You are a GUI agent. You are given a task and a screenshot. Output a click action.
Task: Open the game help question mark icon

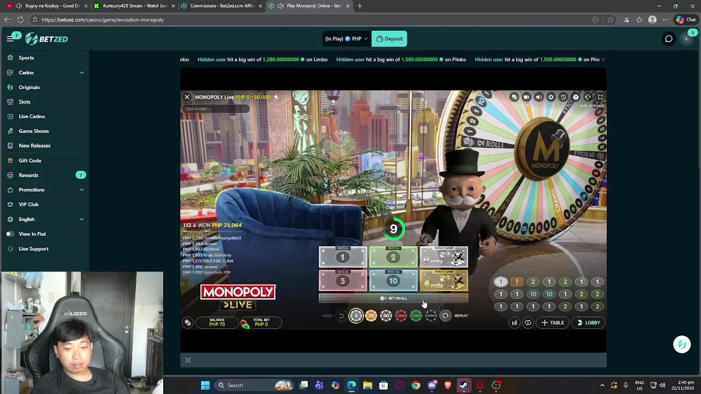tap(576, 97)
